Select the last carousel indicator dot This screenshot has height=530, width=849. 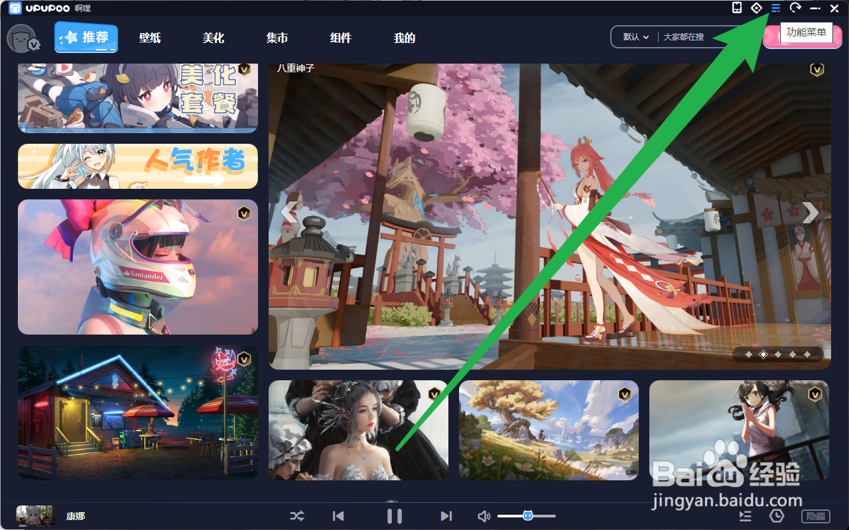(807, 354)
